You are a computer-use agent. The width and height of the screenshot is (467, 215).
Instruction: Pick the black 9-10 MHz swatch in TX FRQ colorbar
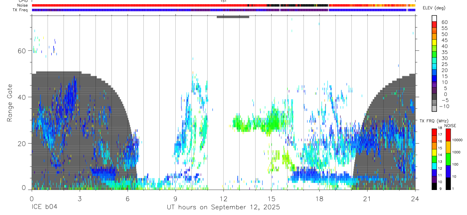(x=434, y=186)
